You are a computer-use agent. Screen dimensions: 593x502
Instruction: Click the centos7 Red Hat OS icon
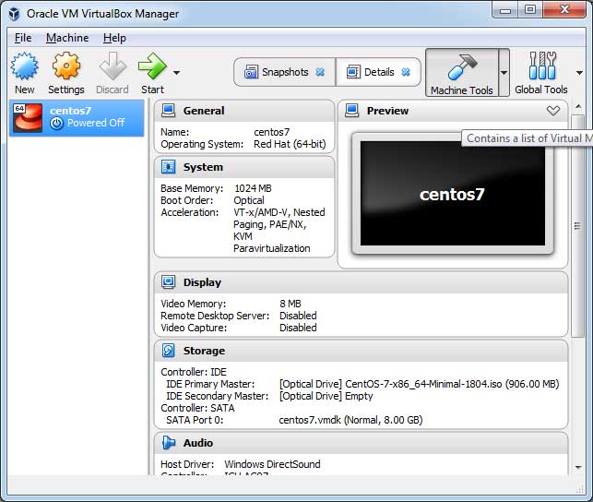coord(28,118)
